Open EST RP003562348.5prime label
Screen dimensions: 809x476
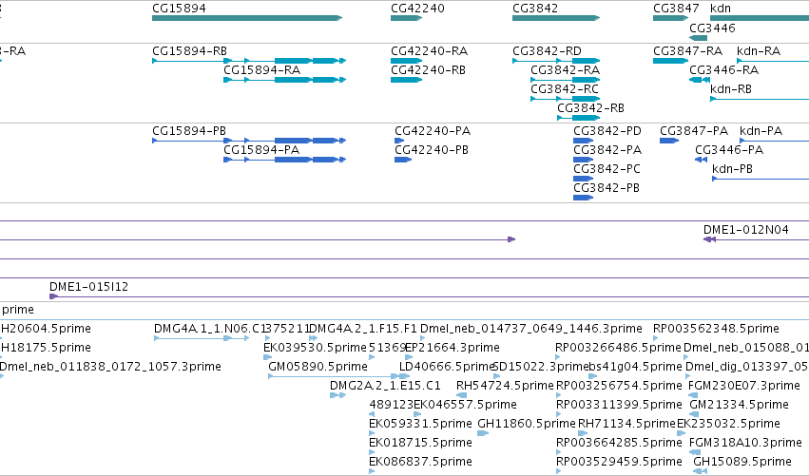tap(716, 329)
